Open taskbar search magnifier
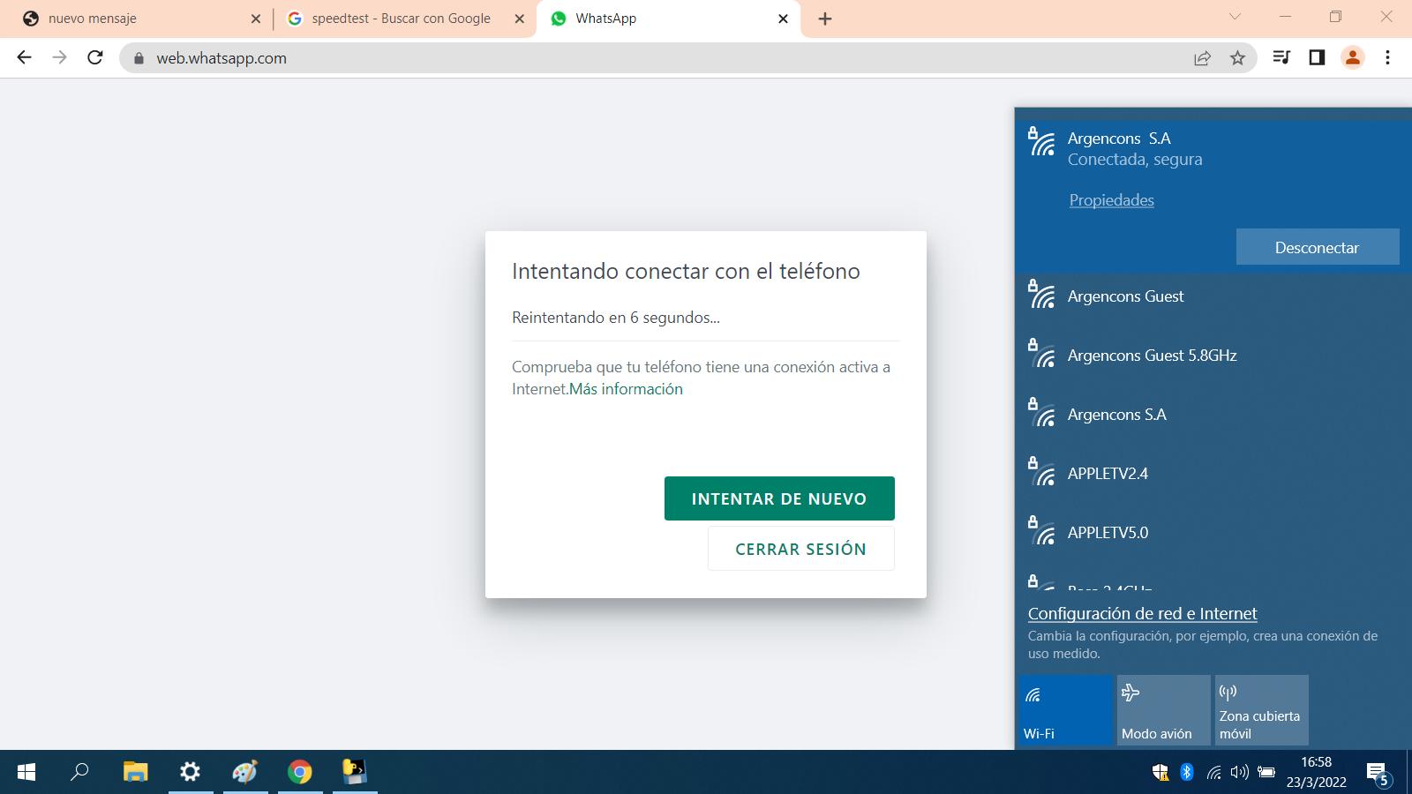The image size is (1412, 794). pos(79,772)
